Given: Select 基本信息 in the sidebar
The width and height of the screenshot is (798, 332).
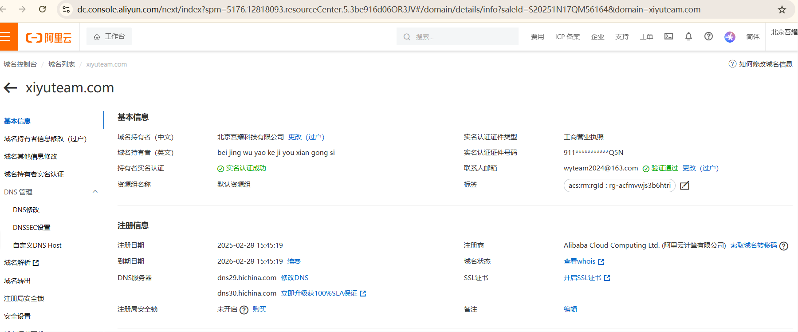Looking at the screenshot, I should pyautogui.click(x=17, y=121).
